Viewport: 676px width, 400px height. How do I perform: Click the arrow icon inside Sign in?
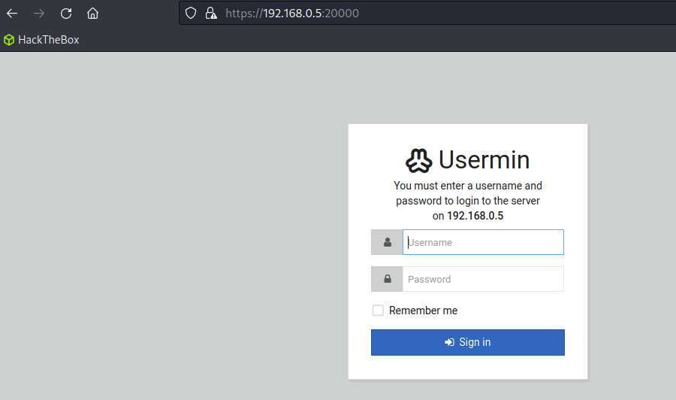click(449, 342)
